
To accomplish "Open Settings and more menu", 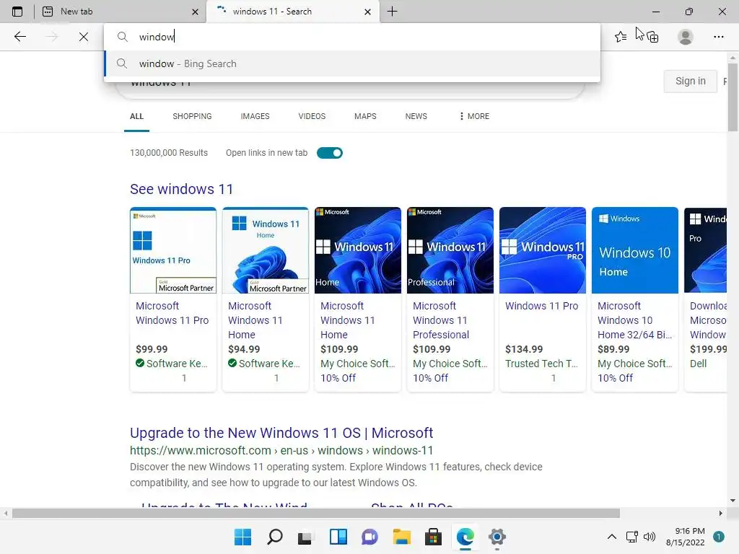I will pyautogui.click(x=718, y=37).
